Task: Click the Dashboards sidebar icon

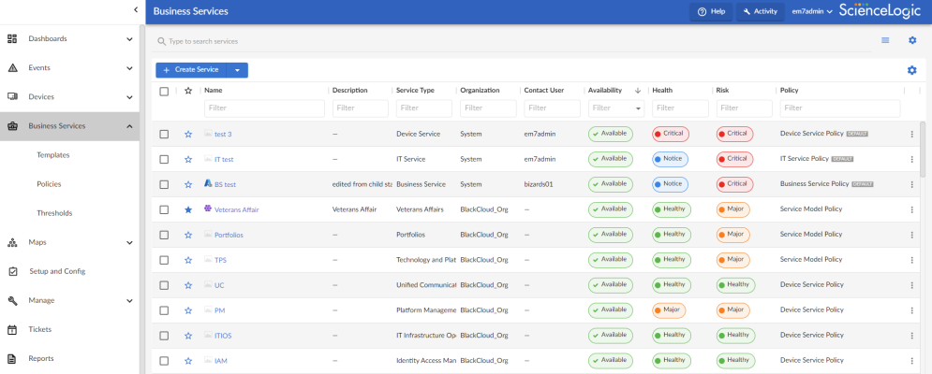Action: click(12, 38)
